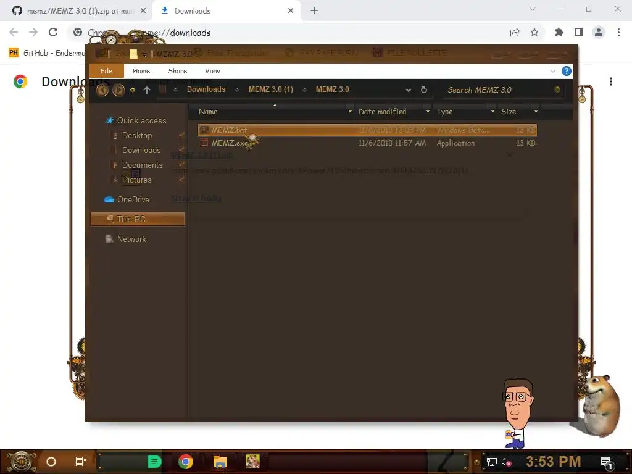
Task: Open the Share ribbon tab
Action: tap(177, 71)
